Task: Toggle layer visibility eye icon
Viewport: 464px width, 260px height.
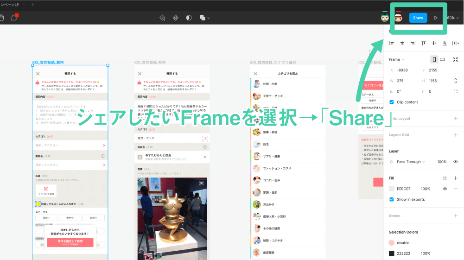Action: click(455, 162)
